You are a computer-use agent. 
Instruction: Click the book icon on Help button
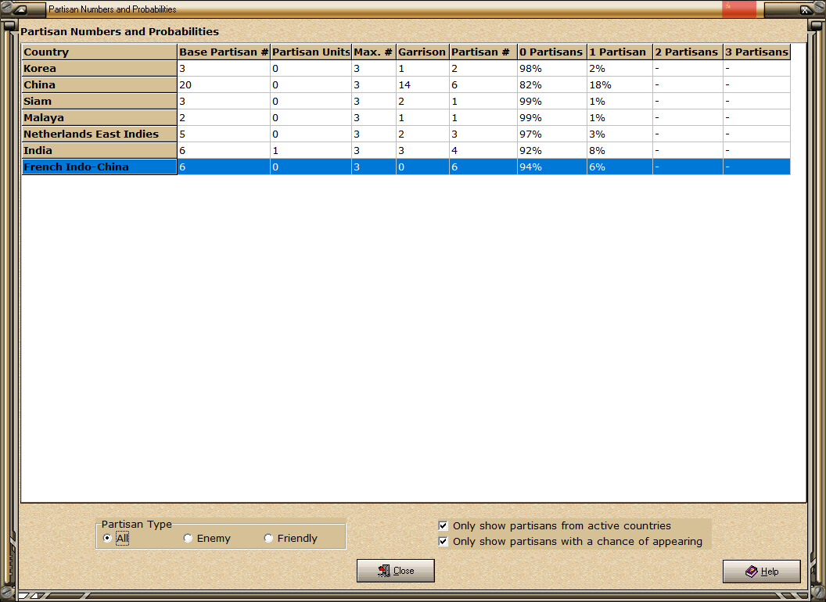pos(752,571)
